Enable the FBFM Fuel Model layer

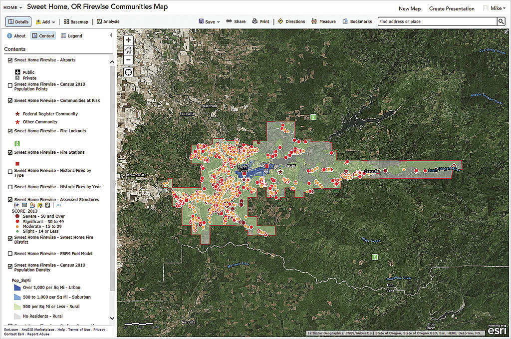pos(10,254)
